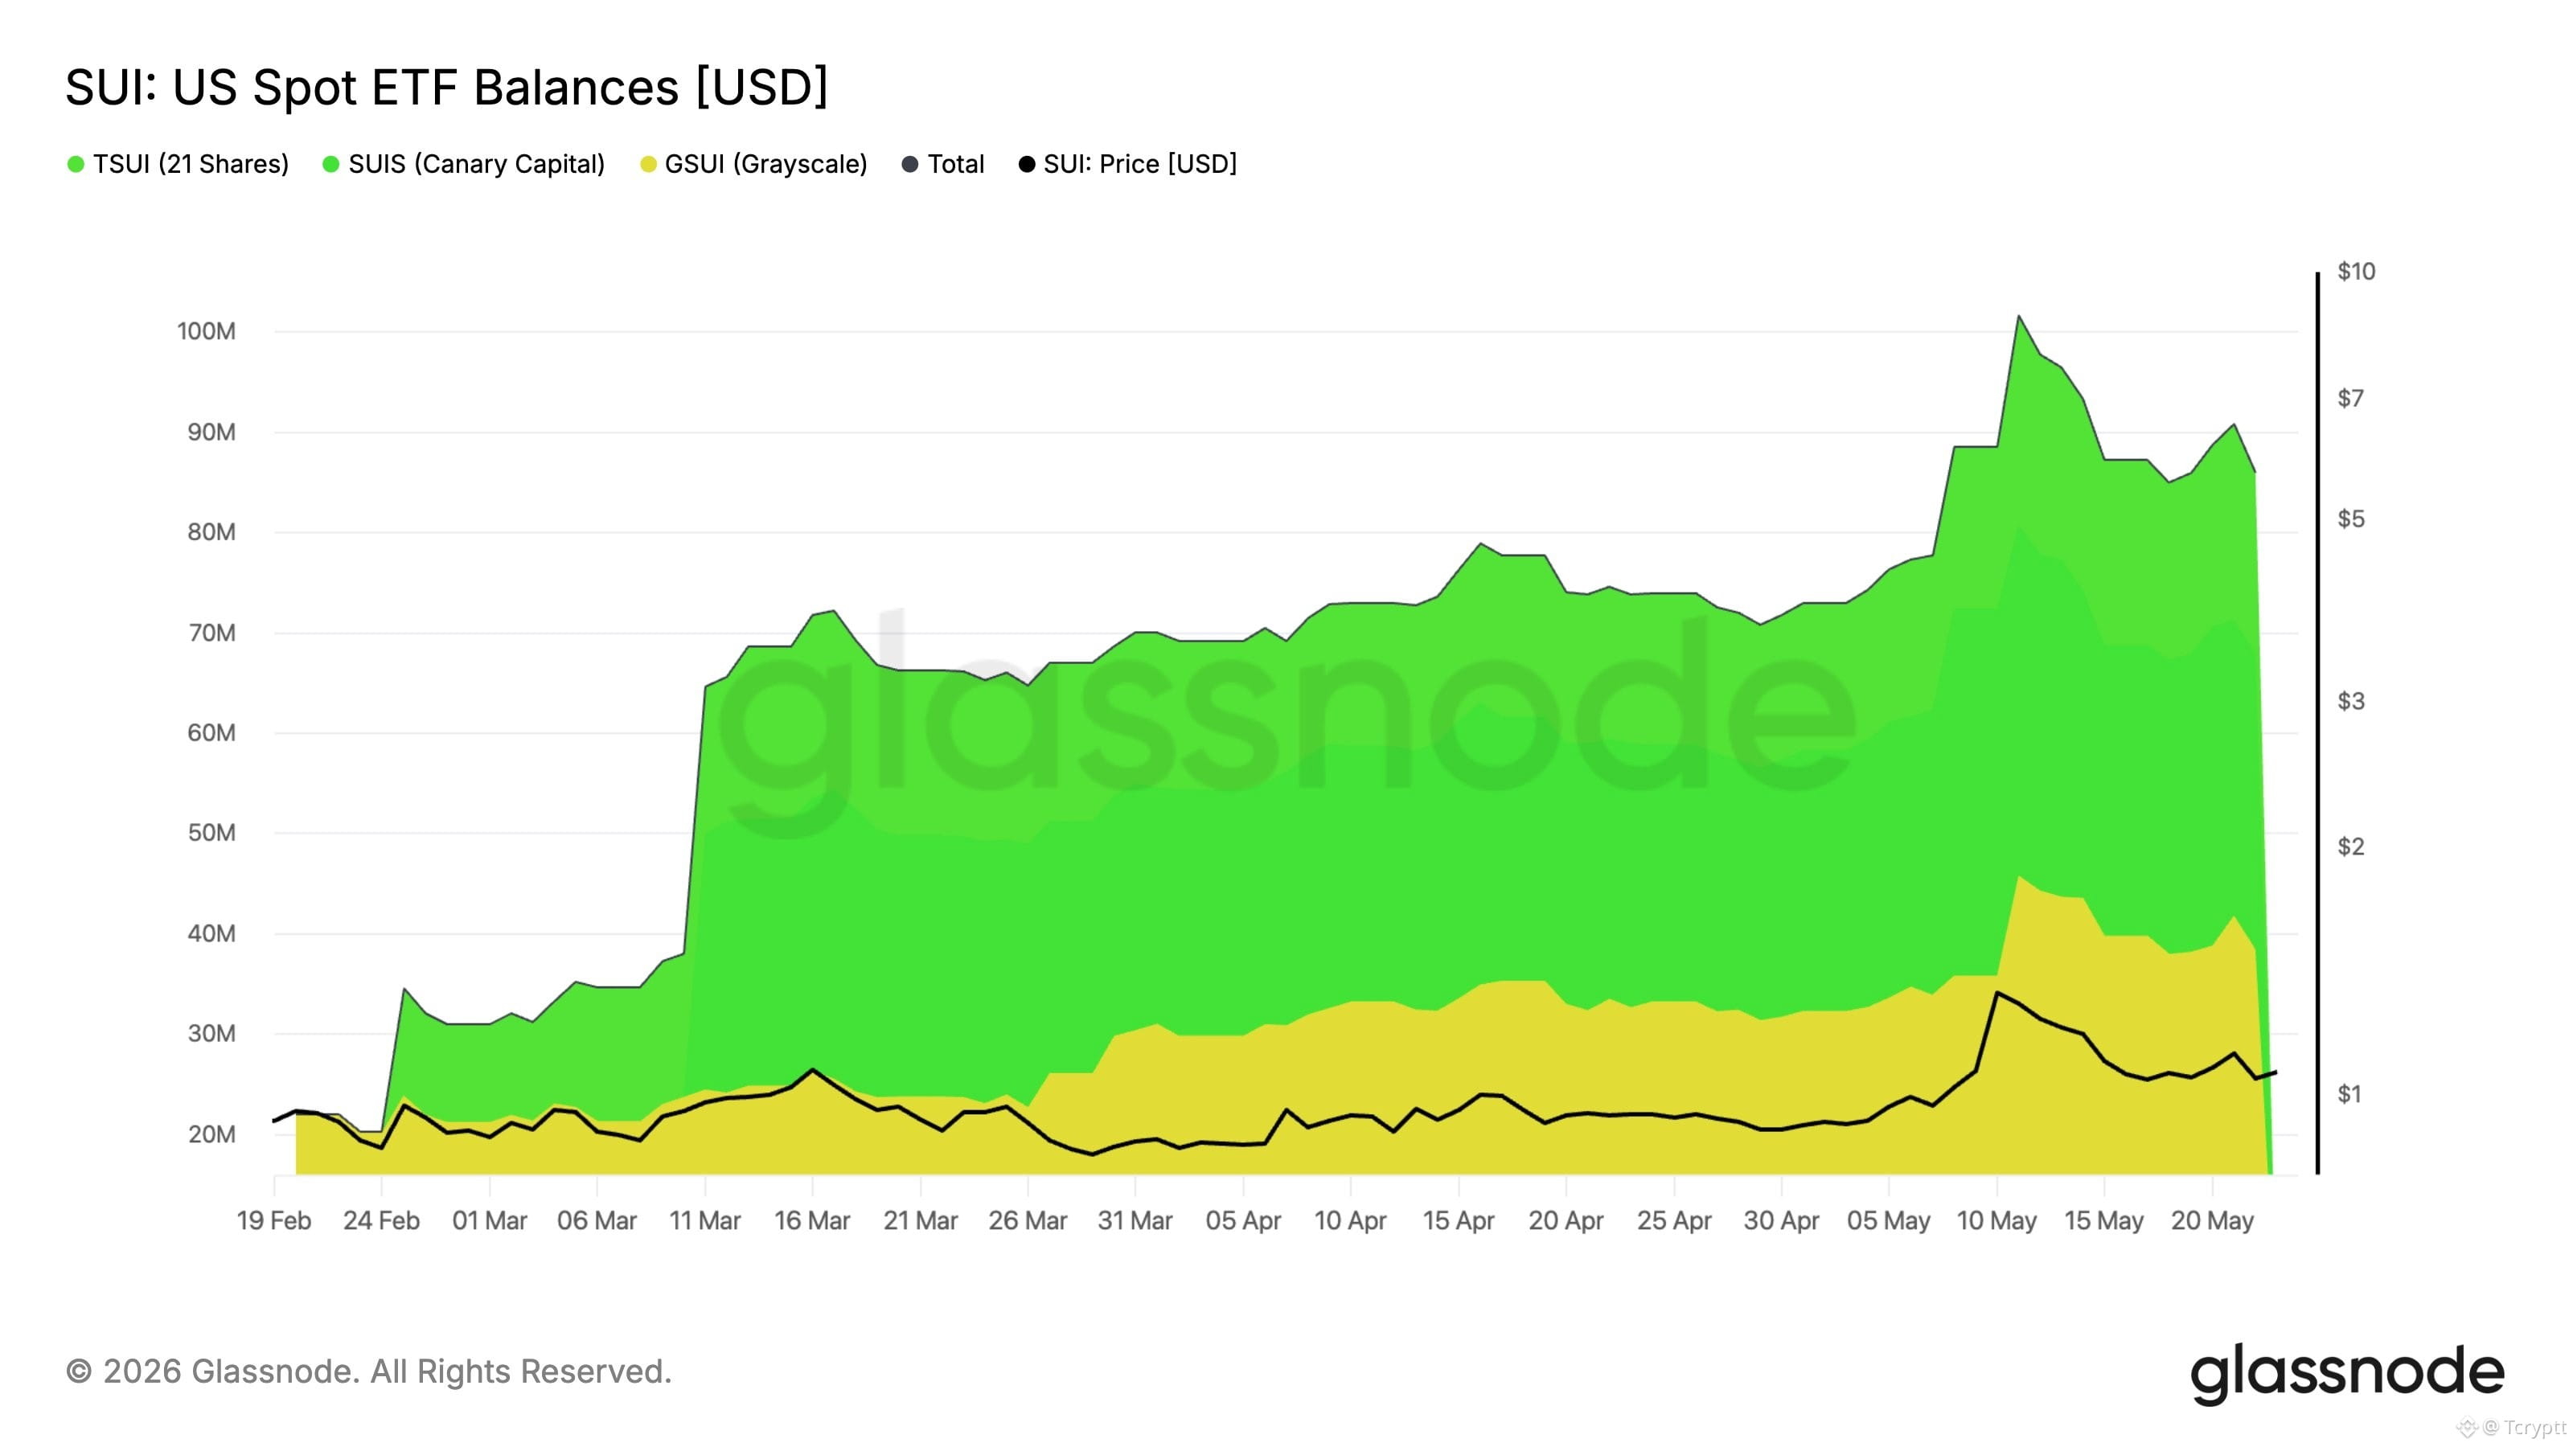The width and height of the screenshot is (2573, 1447).
Task: Toggle the GSUI (Grayscale) legend entry
Action: click(x=753, y=164)
